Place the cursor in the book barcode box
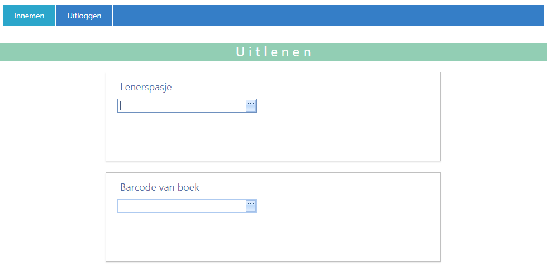The width and height of the screenshot is (547, 266). tap(182, 206)
